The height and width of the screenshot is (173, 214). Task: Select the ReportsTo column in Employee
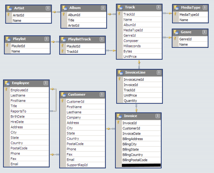pyautogui.click(x=29, y=111)
